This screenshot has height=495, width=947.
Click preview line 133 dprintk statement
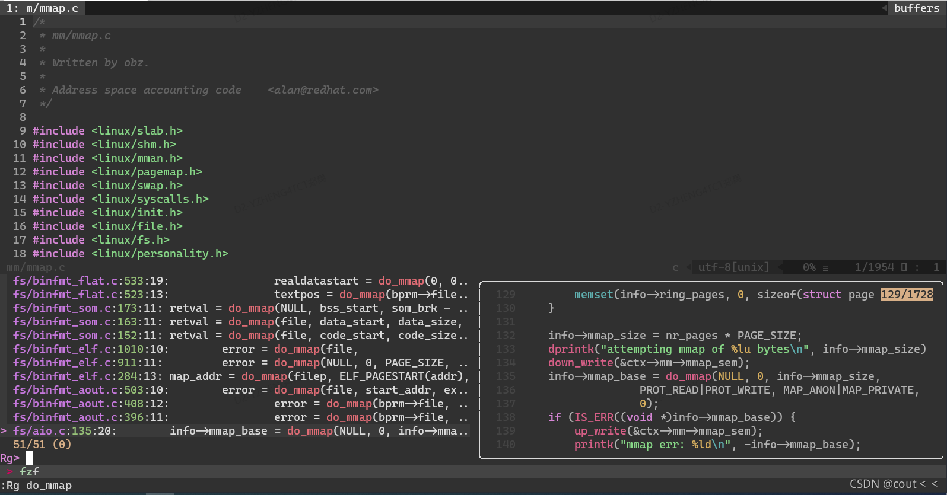coord(737,349)
